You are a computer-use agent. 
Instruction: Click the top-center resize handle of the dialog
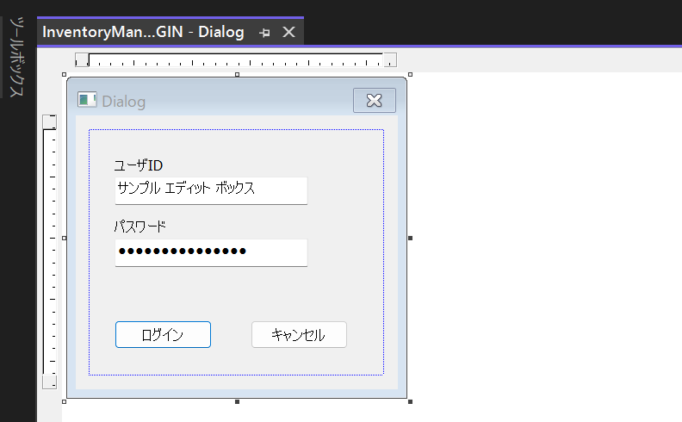point(237,75)
